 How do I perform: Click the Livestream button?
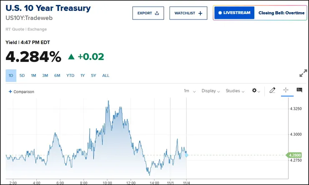[234, 13]
